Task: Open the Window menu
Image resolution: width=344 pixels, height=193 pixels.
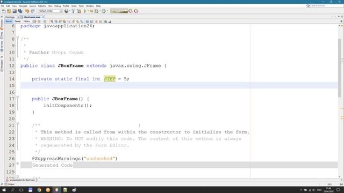Action: point(90,6)
